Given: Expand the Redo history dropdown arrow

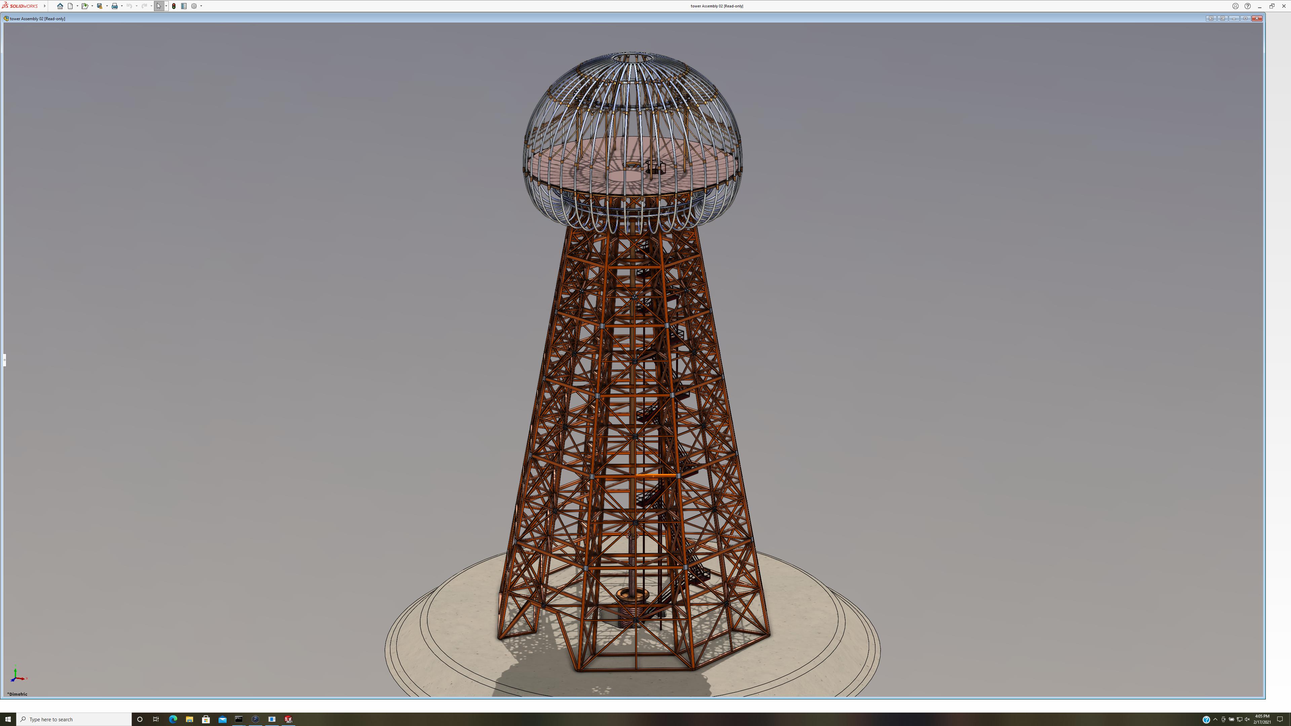Looking at the screenshot, I should pyautogui.click(x=151, y=6).
